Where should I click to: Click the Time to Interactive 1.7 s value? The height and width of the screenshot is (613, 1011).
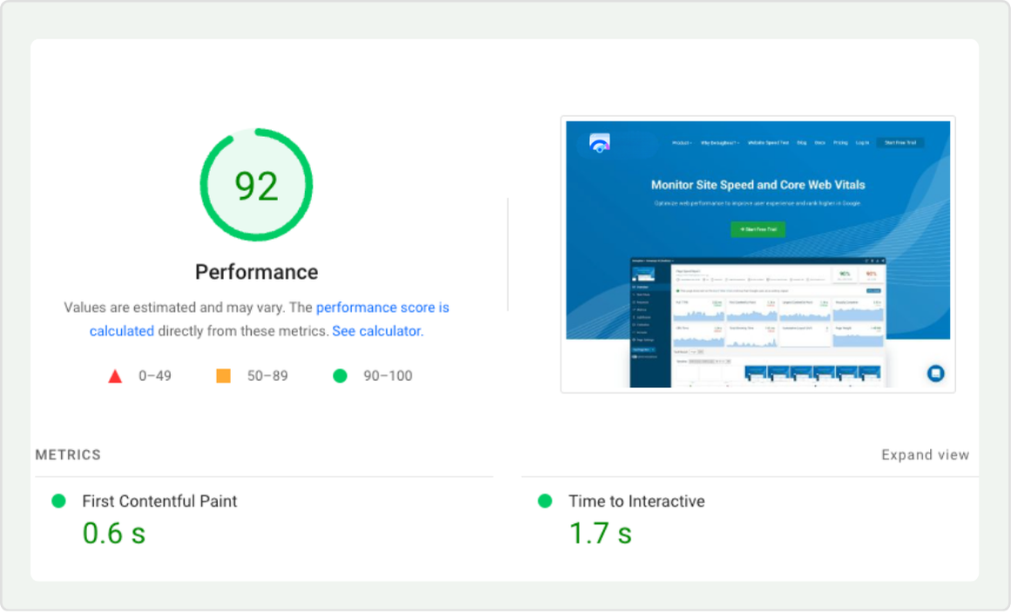pos(600,533)
